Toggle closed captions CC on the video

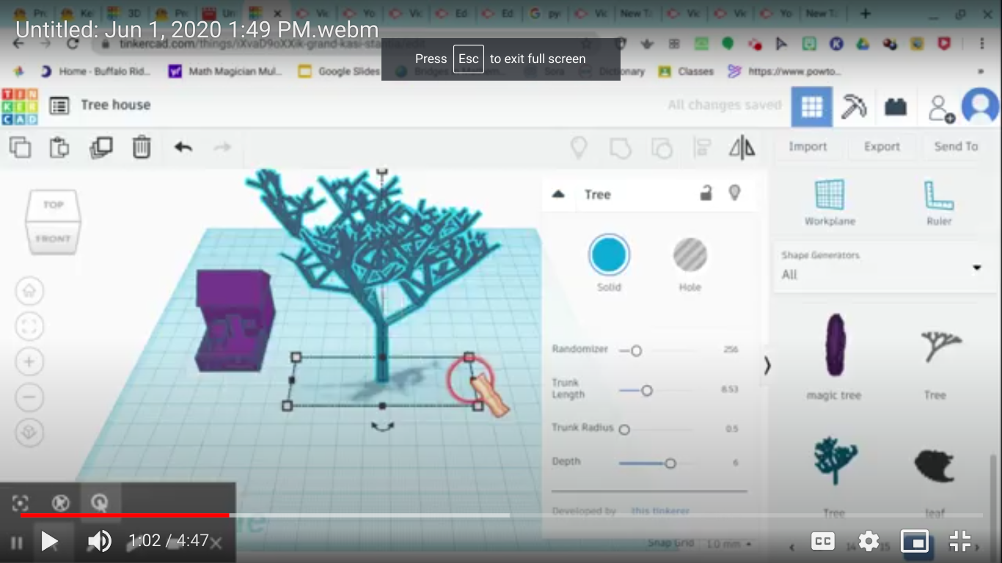(823, 542)
